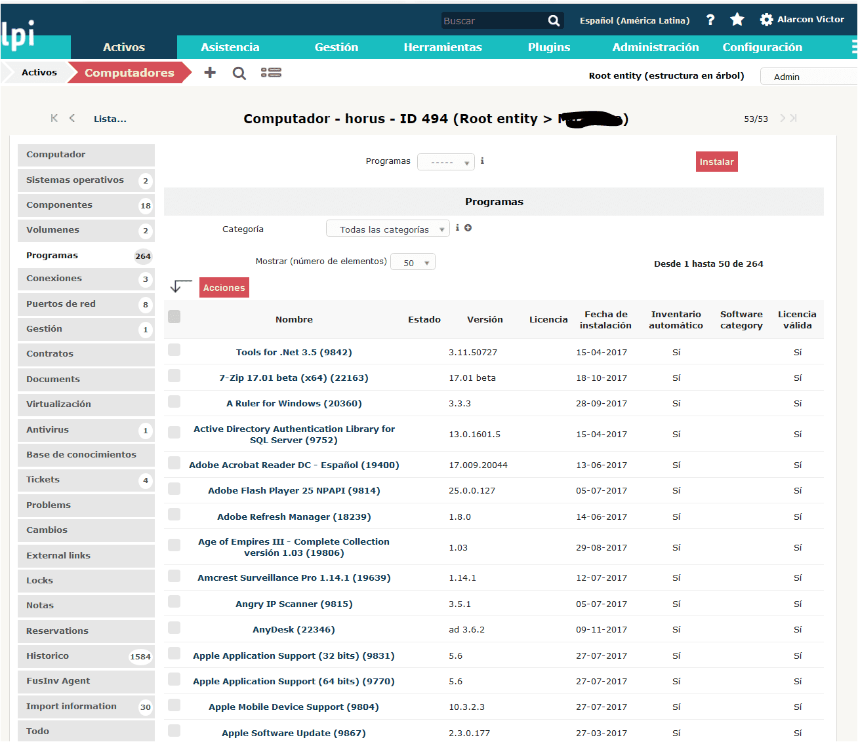Viewport: 858px width, 742px height.
Task: Open Español (América Latina) language selector
Action: (634, 20)
